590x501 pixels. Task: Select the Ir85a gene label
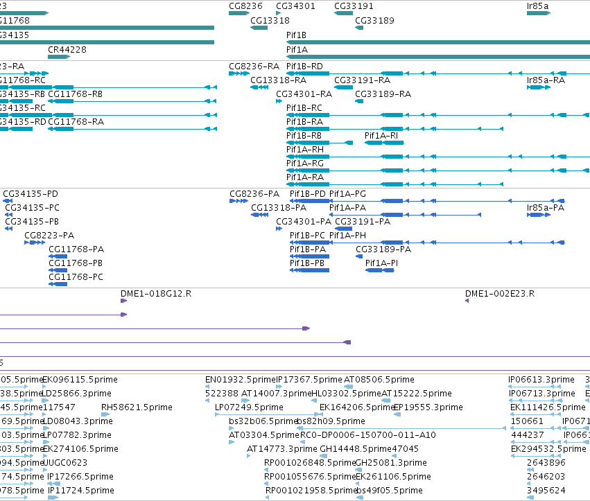tap(537, 6)
